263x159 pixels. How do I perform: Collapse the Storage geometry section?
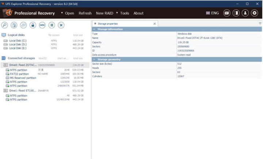pyautogui.click(x=95, y=59)
